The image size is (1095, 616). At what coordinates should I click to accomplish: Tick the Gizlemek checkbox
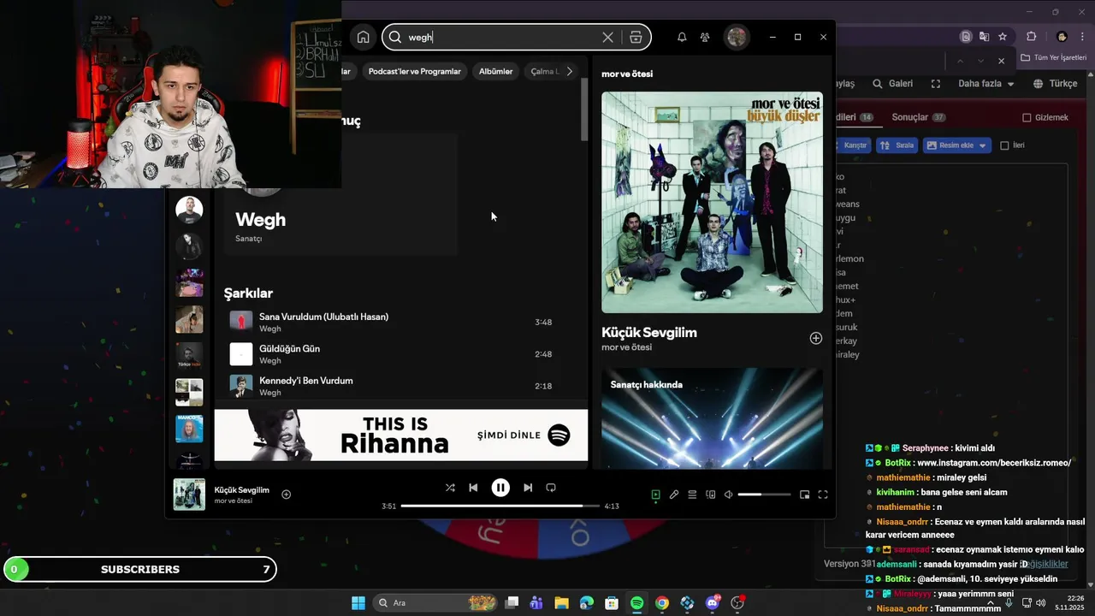tap(1027, 117)
